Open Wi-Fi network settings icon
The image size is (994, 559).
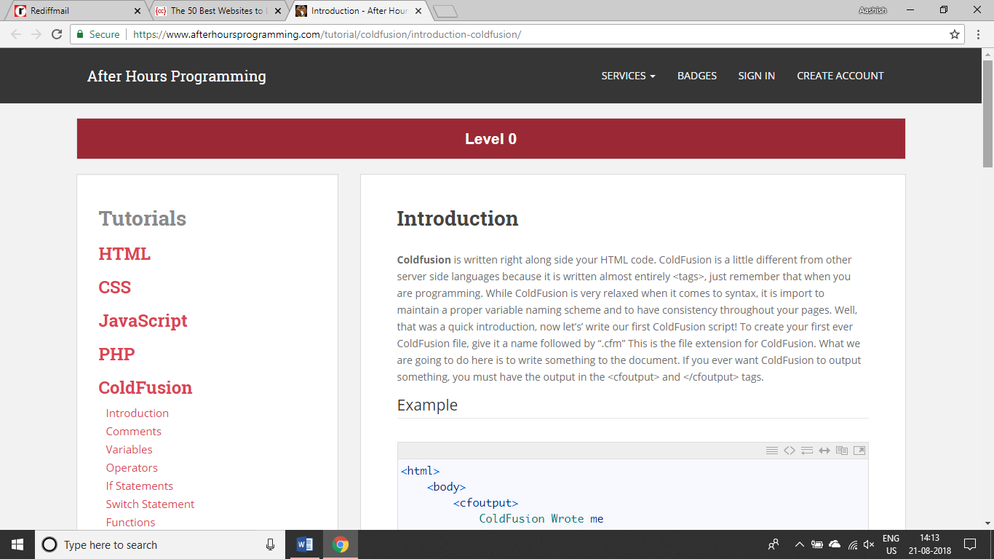point(852,544)
